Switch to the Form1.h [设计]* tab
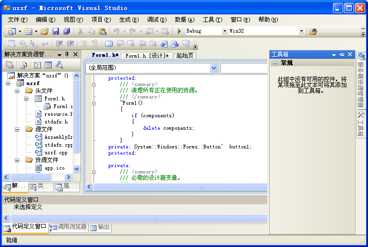The width and height of the screenshot is (368, 247). click(147, 56)
